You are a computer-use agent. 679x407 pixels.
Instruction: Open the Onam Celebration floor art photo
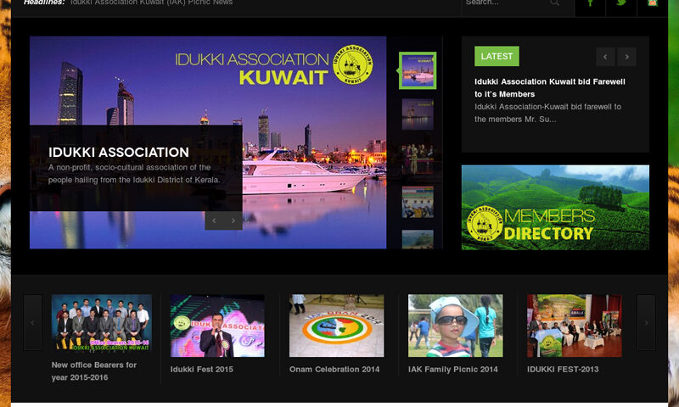coord(336,326)
